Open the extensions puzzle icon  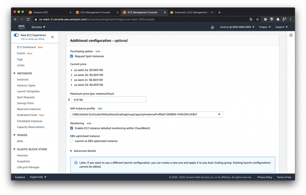278,19
